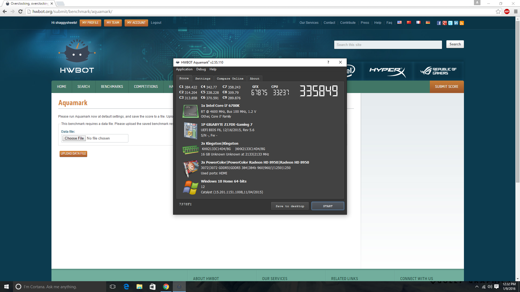Image resolution: width=520 pixels, height=292 pixels.
Task: Open HWBOT Twitter icon
Action: click(450, 23)
